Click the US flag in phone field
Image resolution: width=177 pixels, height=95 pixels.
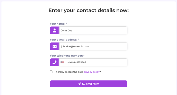[62, 62]
